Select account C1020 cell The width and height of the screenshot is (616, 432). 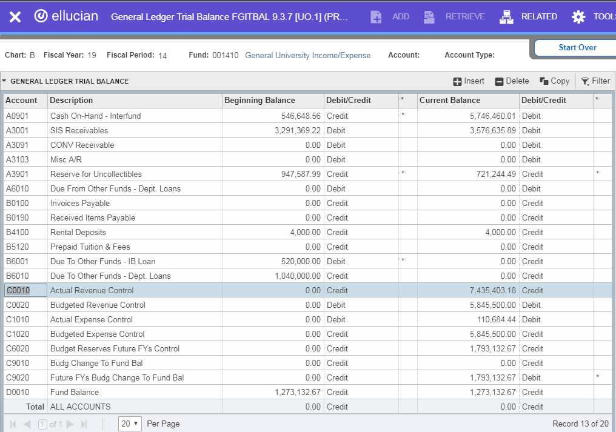click(25, 334)
